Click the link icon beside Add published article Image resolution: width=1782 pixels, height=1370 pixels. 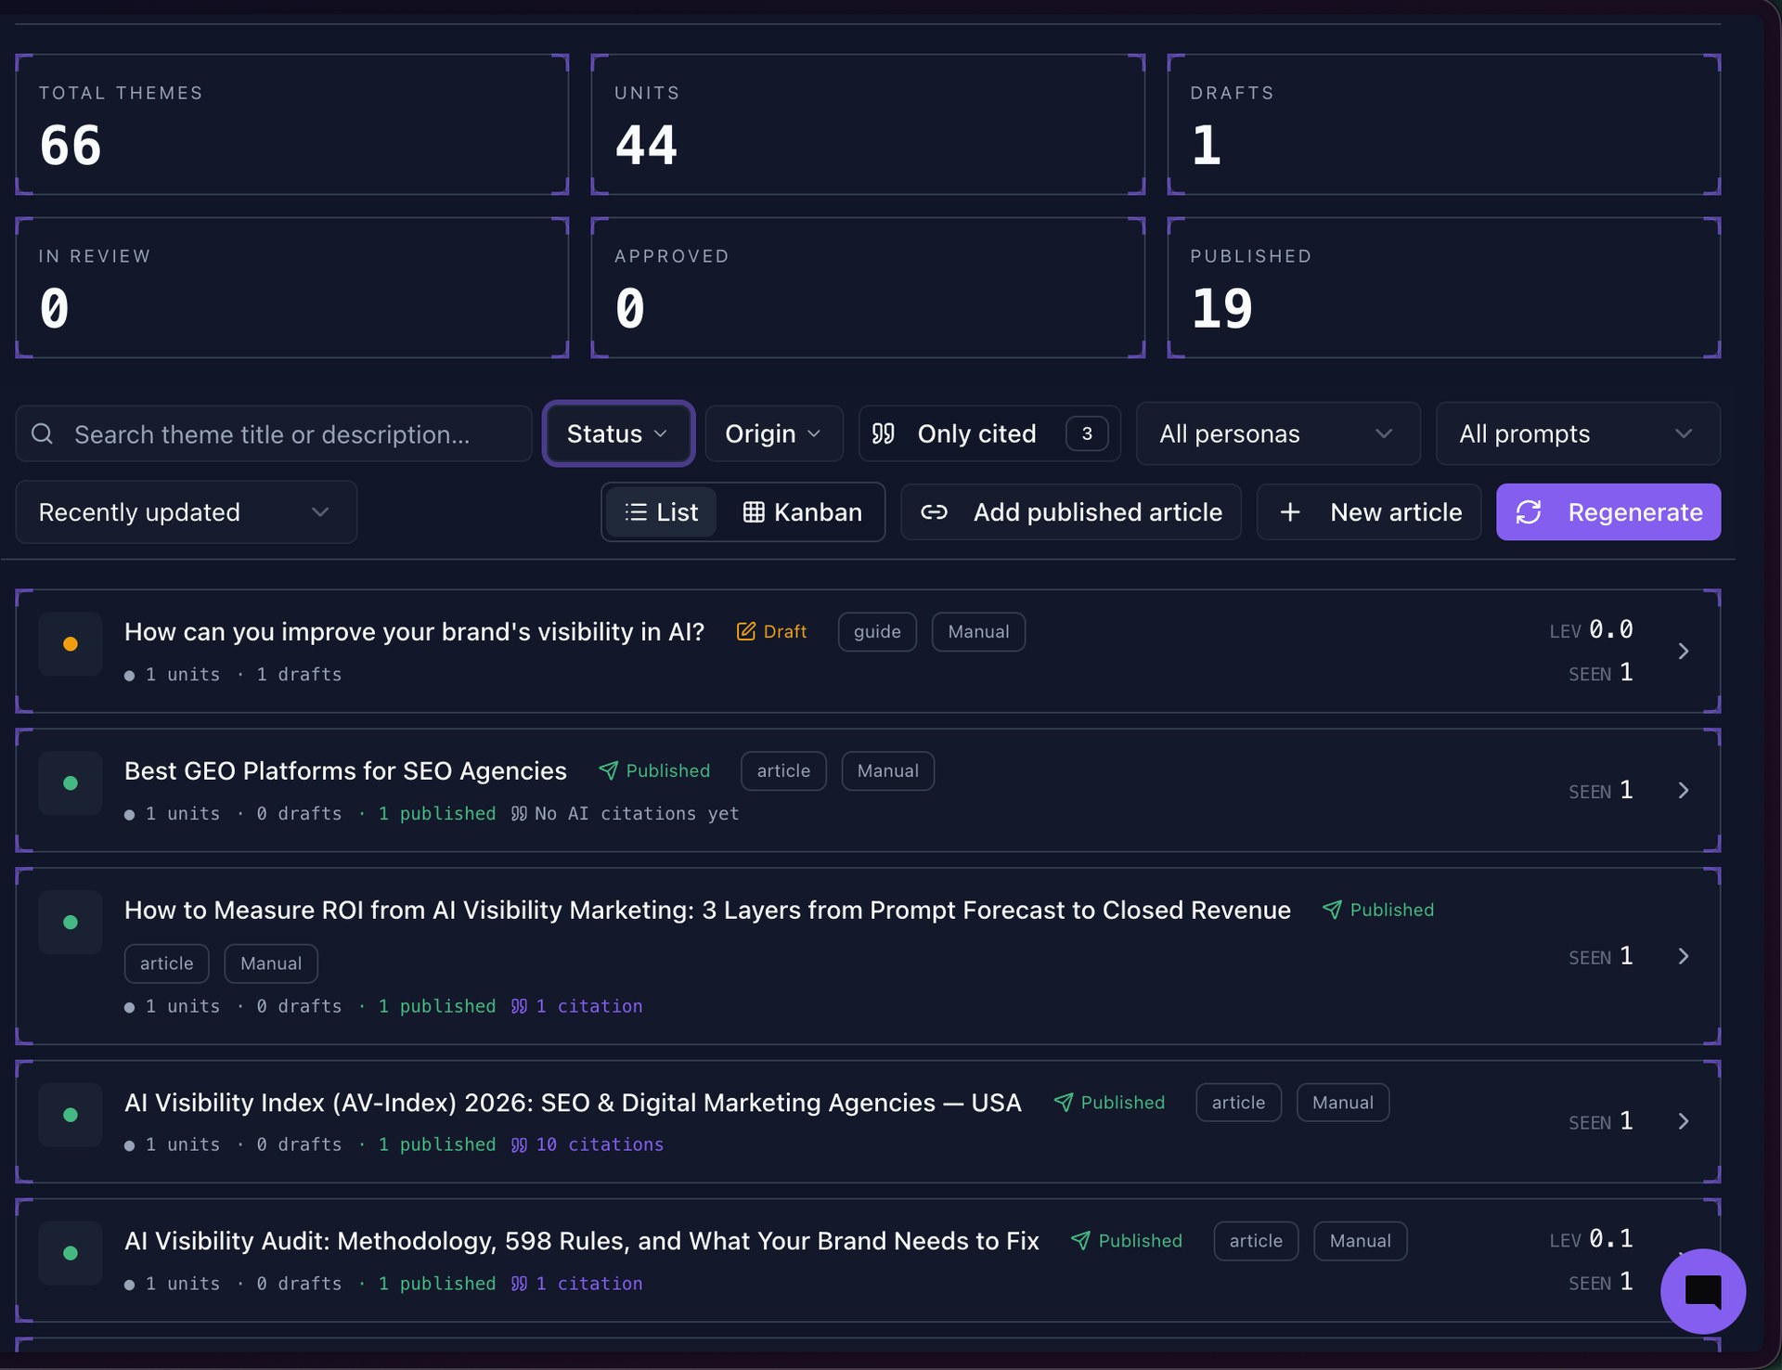coord(934,512)
